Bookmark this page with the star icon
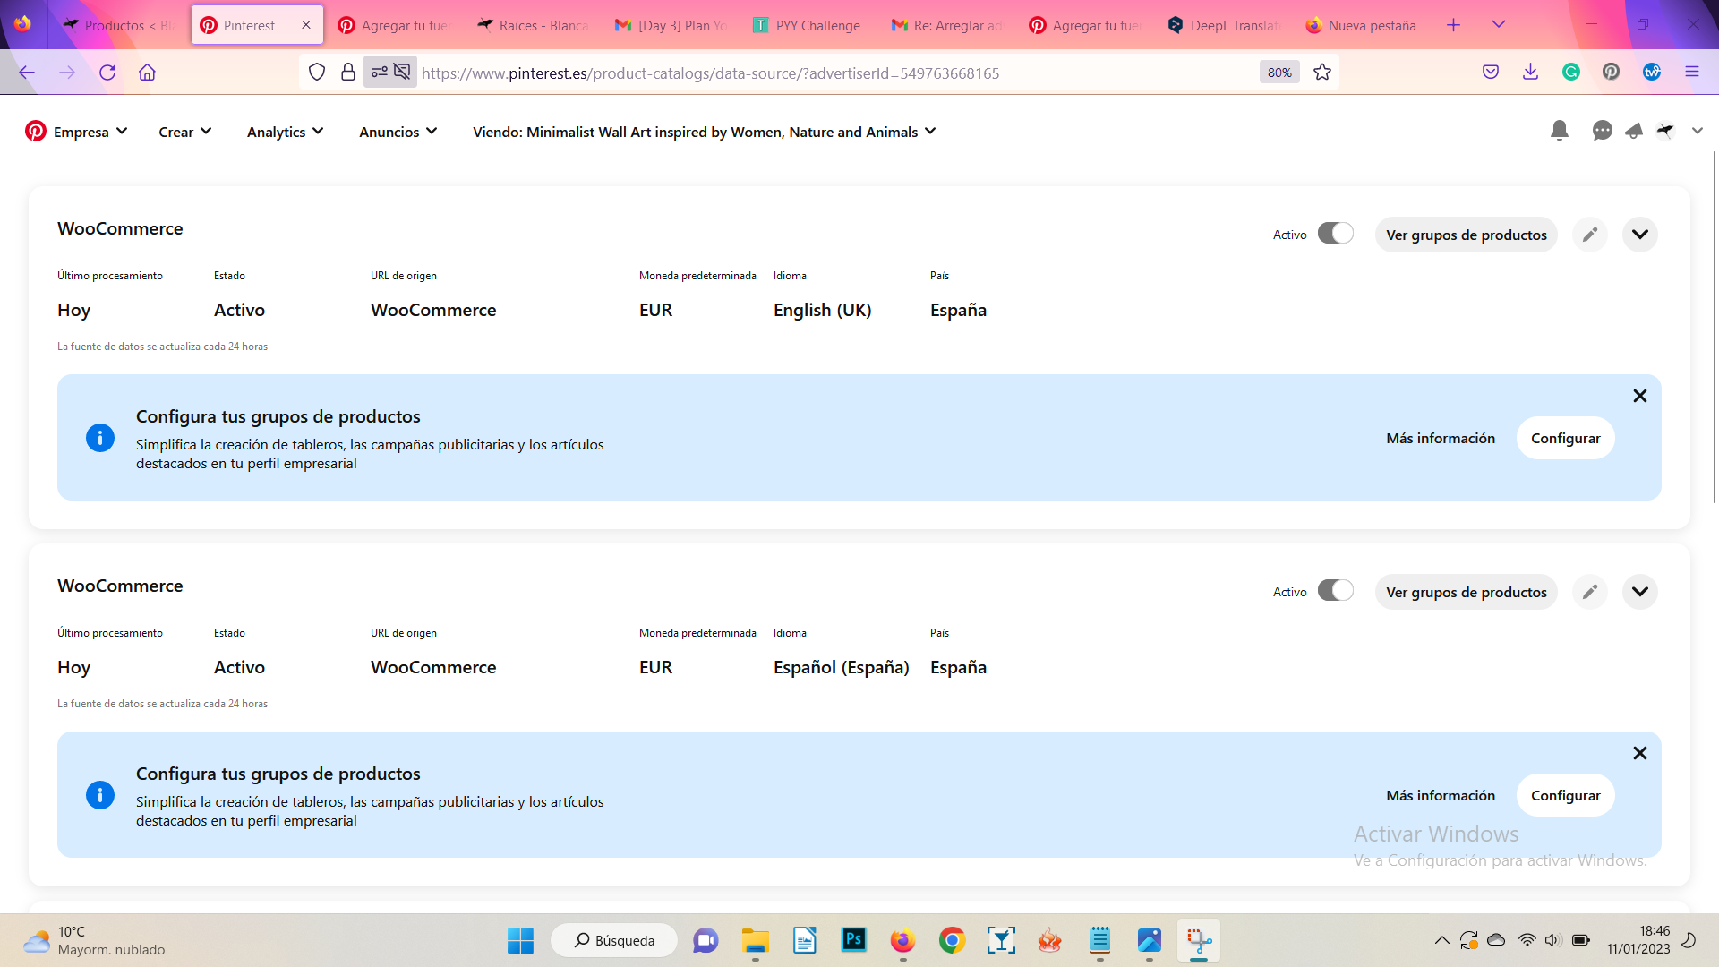 tap(1322, 73)
